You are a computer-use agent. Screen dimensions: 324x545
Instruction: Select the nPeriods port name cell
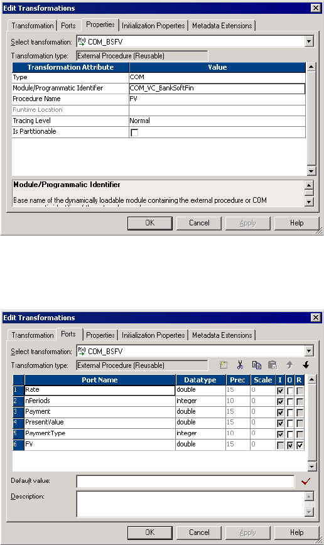click(x=100, y=401)
